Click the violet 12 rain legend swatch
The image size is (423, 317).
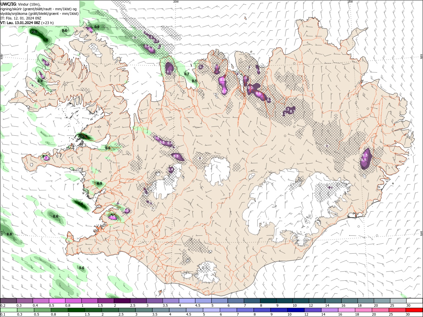[313, 310]
